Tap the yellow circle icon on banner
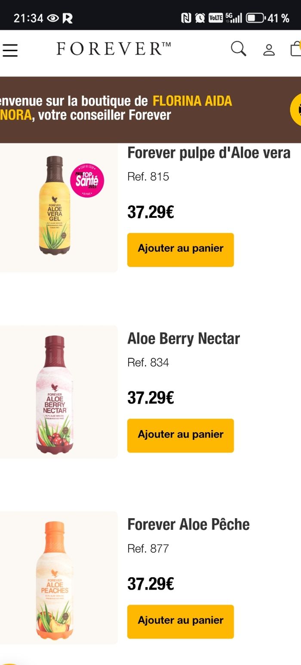 (296, 109)
